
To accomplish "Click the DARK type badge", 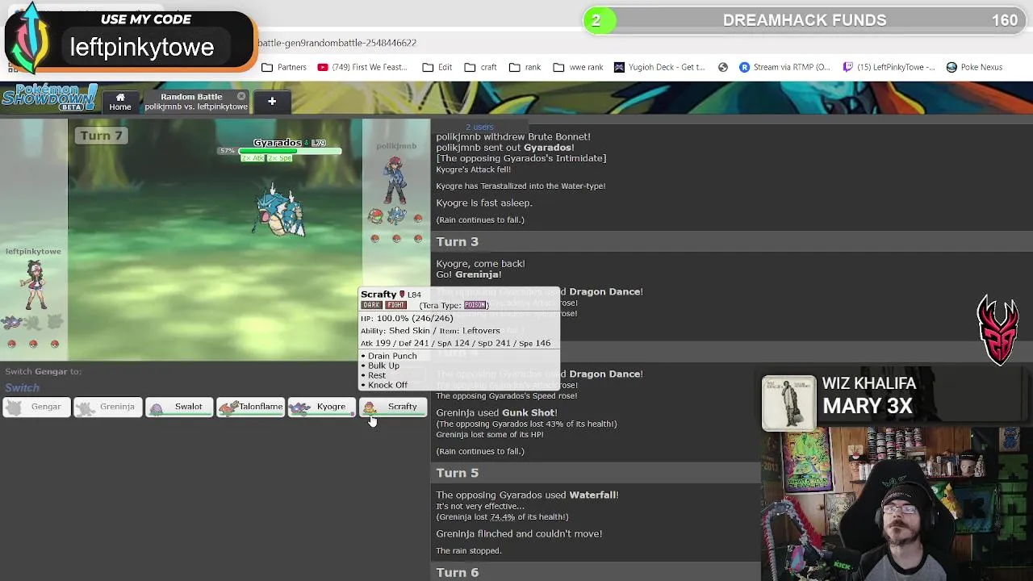I will [x=371, y=305].
